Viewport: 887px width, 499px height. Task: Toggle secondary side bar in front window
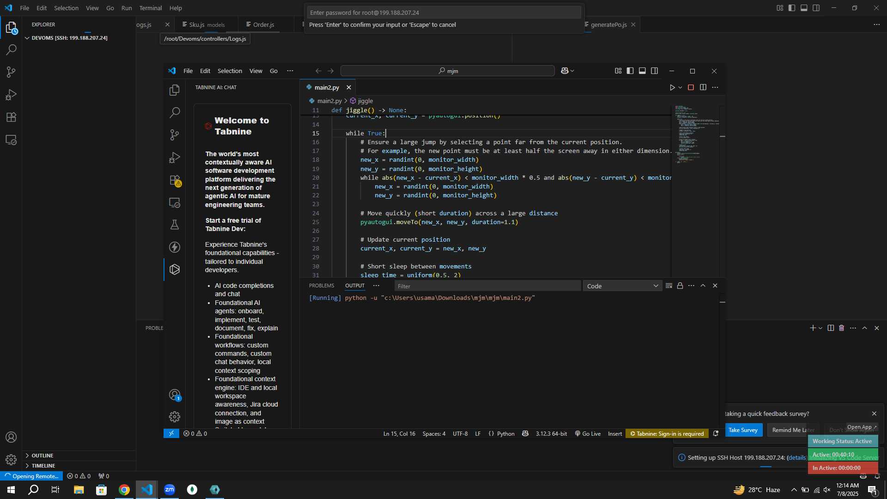click(x=655, y=71)
